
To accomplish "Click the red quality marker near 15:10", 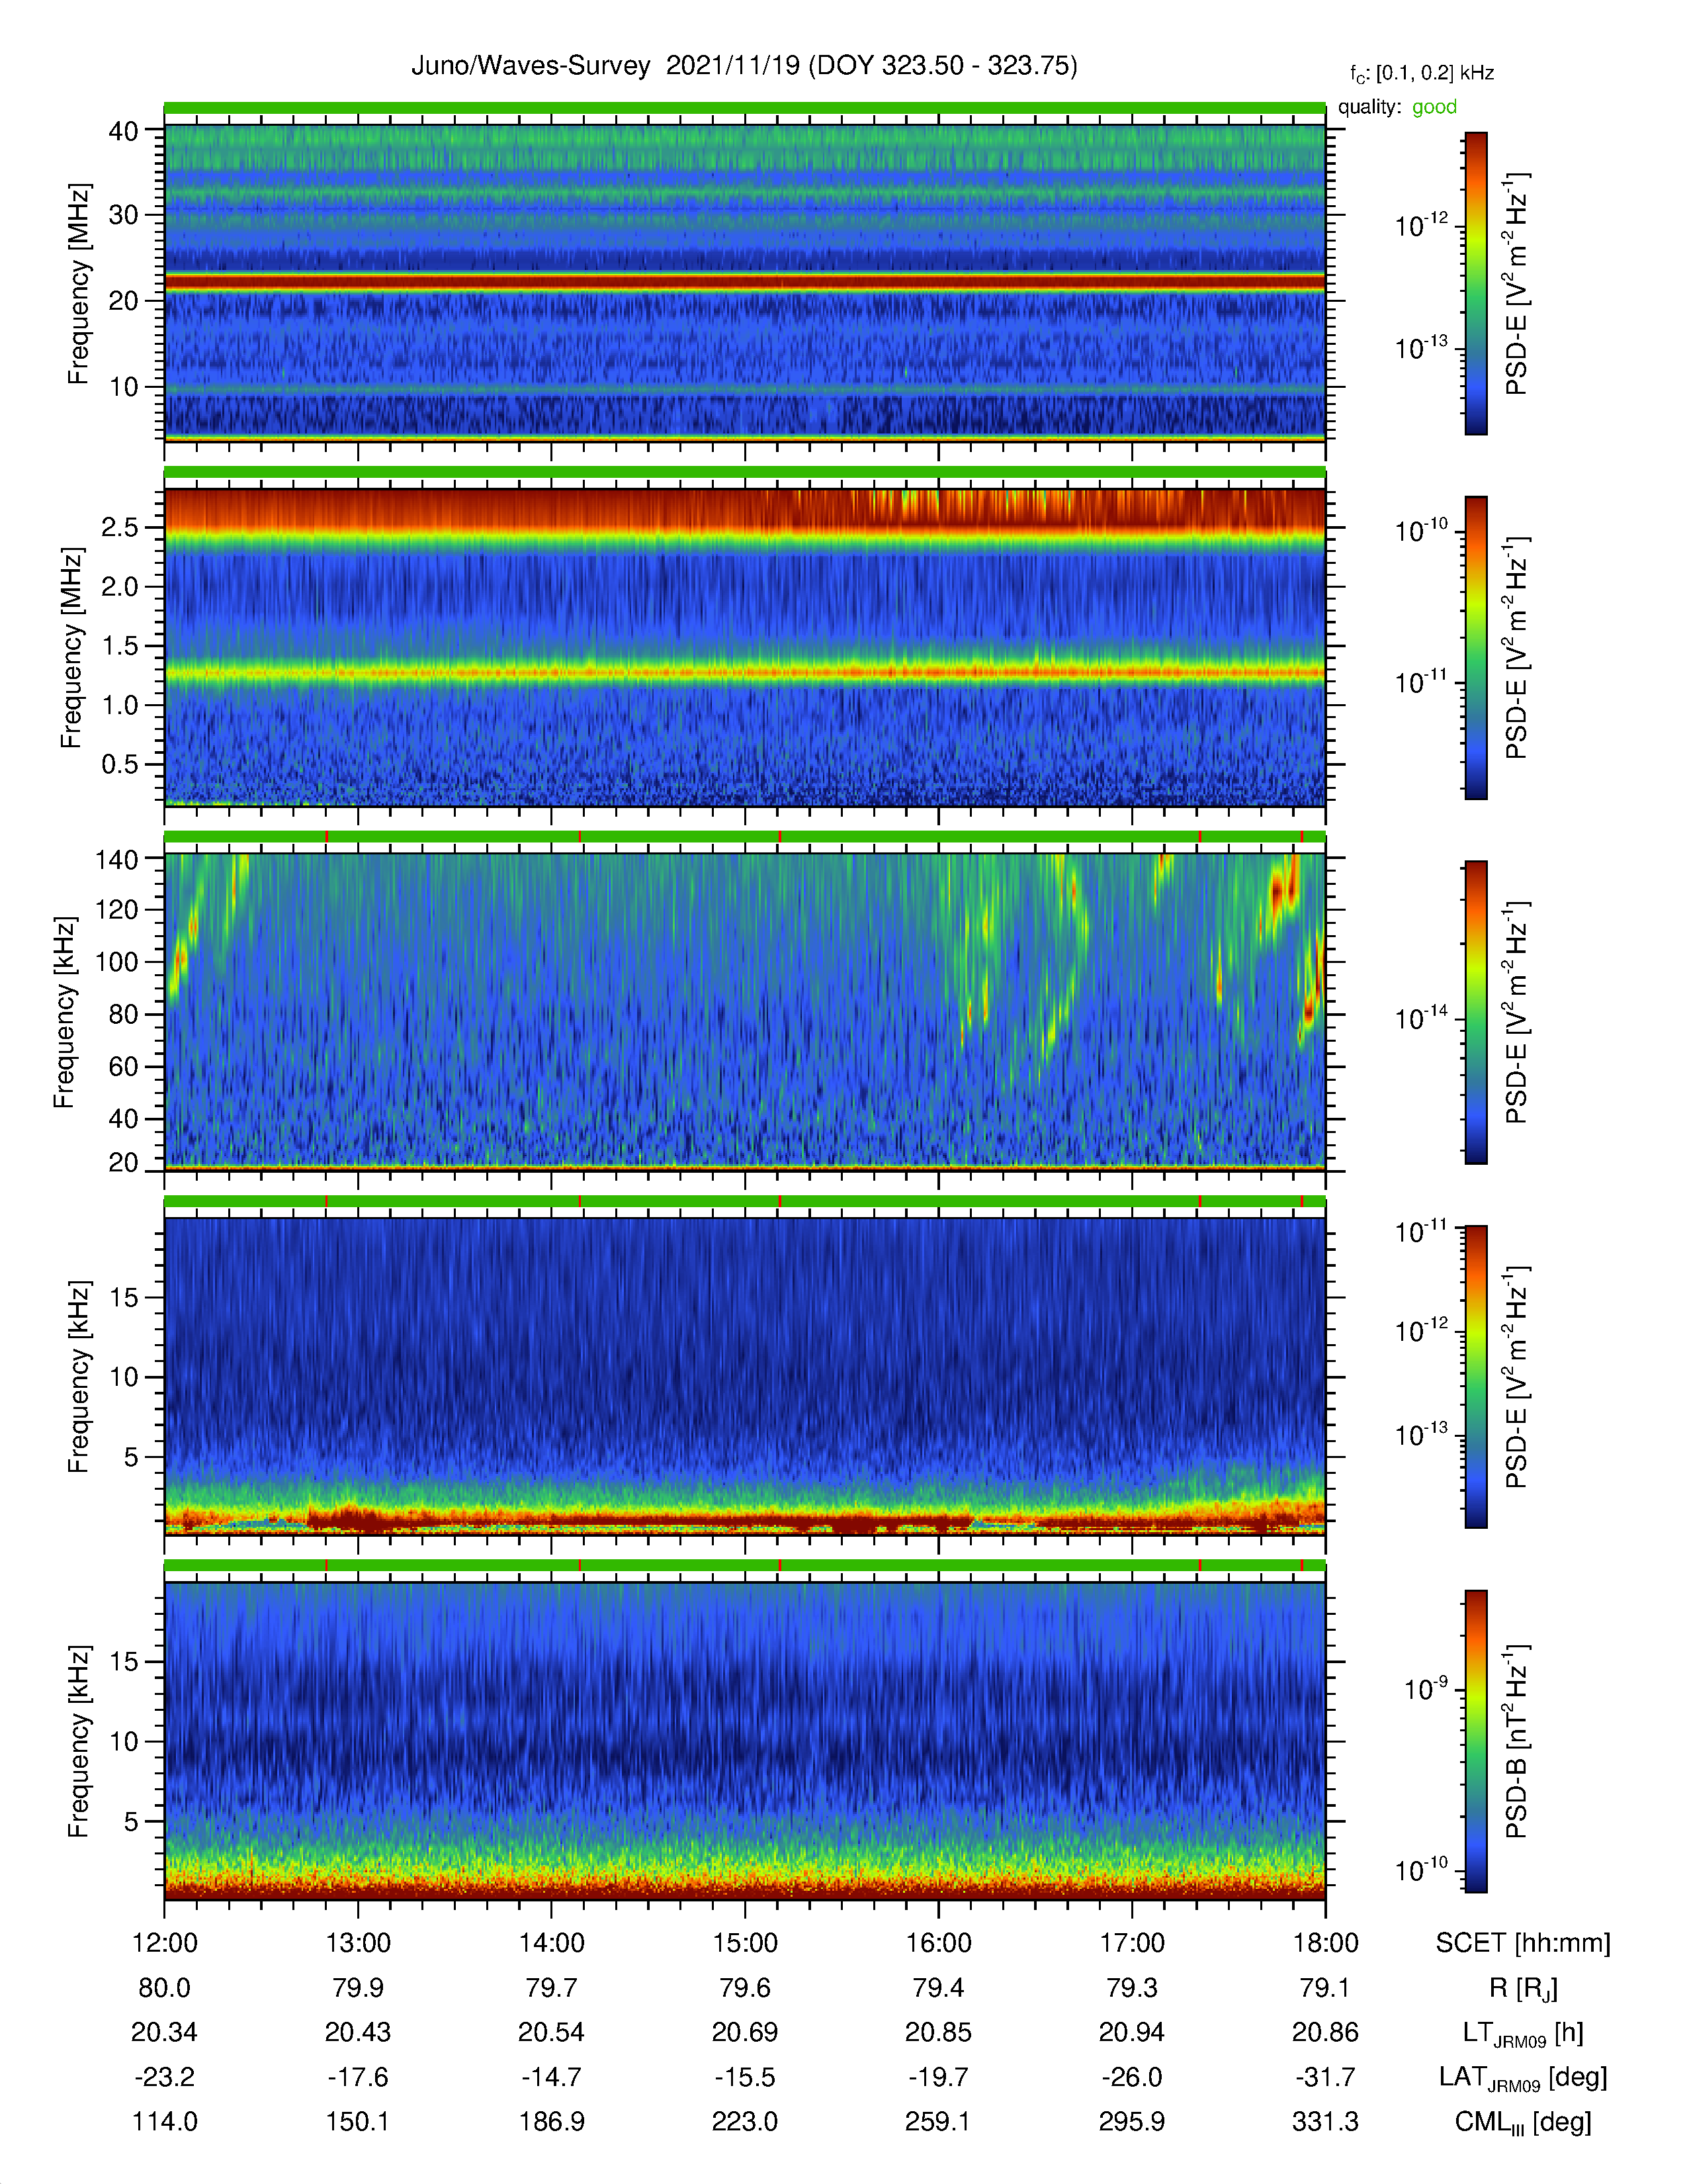I will coord(779,837).
